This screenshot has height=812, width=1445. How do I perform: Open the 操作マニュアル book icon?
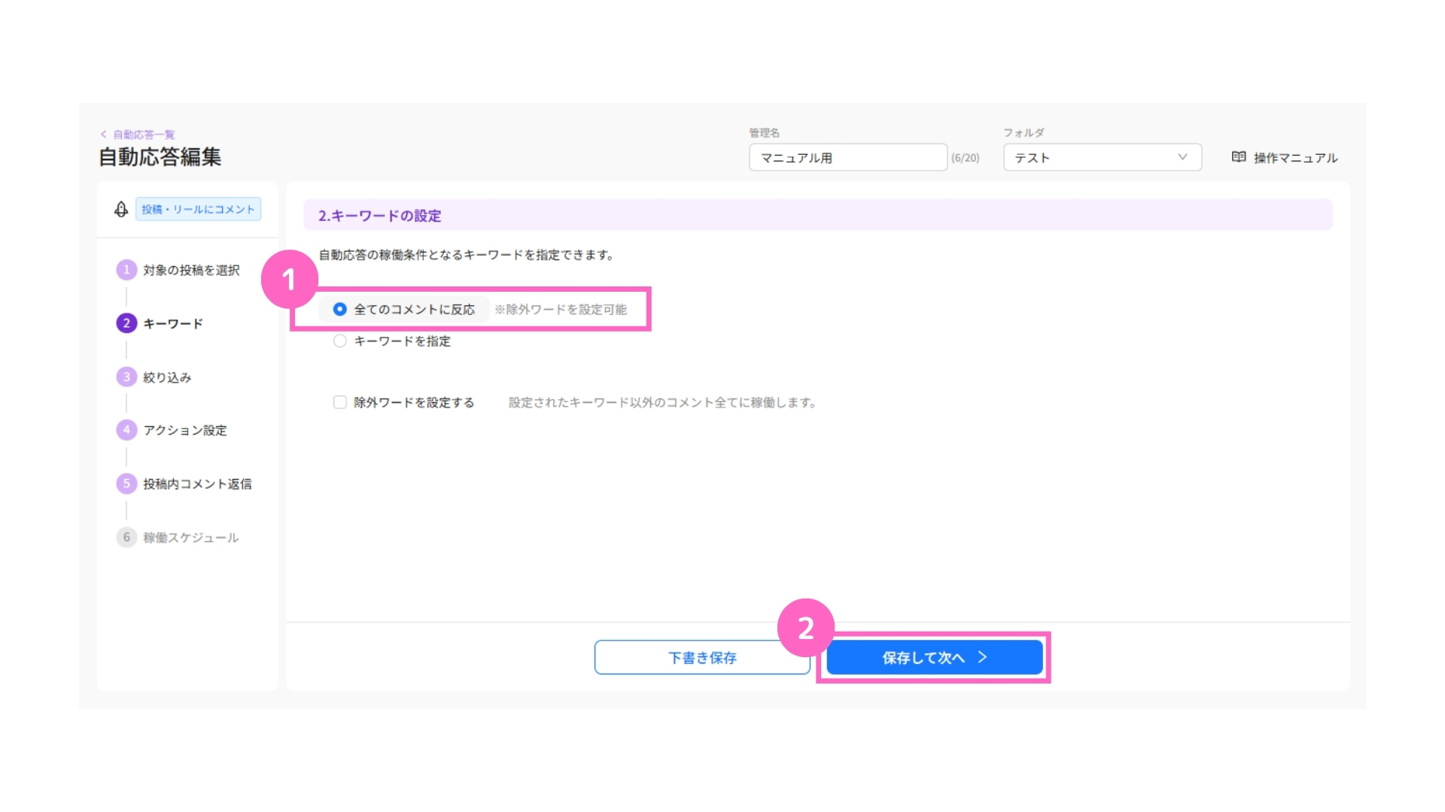(x=1238, y=157)
